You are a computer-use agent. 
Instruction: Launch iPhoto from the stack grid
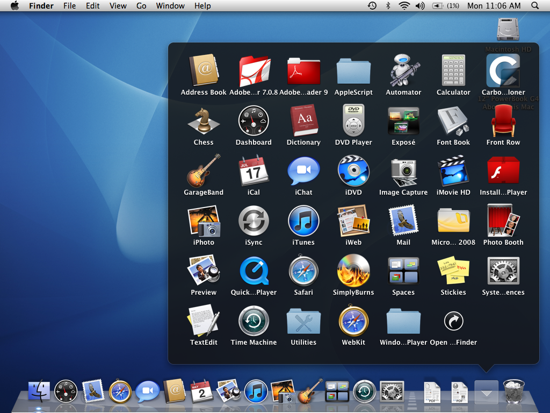(204, 220)
